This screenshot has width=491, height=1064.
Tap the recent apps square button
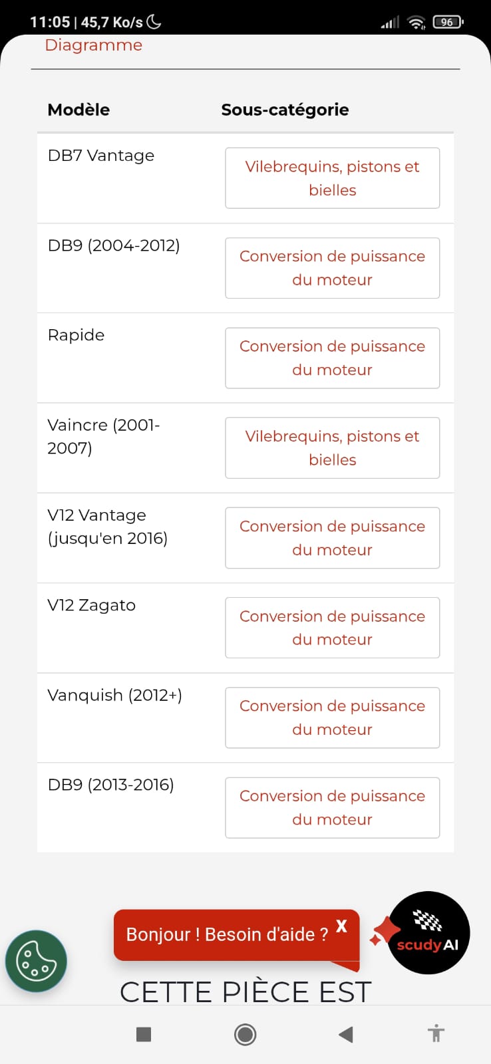coord(144,1034)
